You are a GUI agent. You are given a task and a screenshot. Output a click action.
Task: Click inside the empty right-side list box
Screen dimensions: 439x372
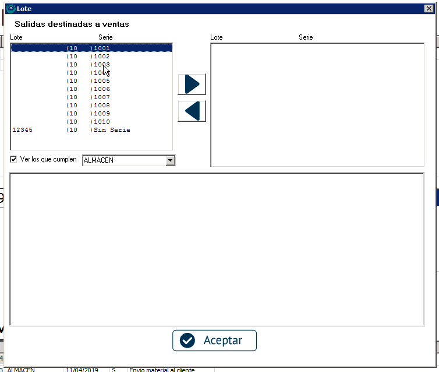click(317, 105)
